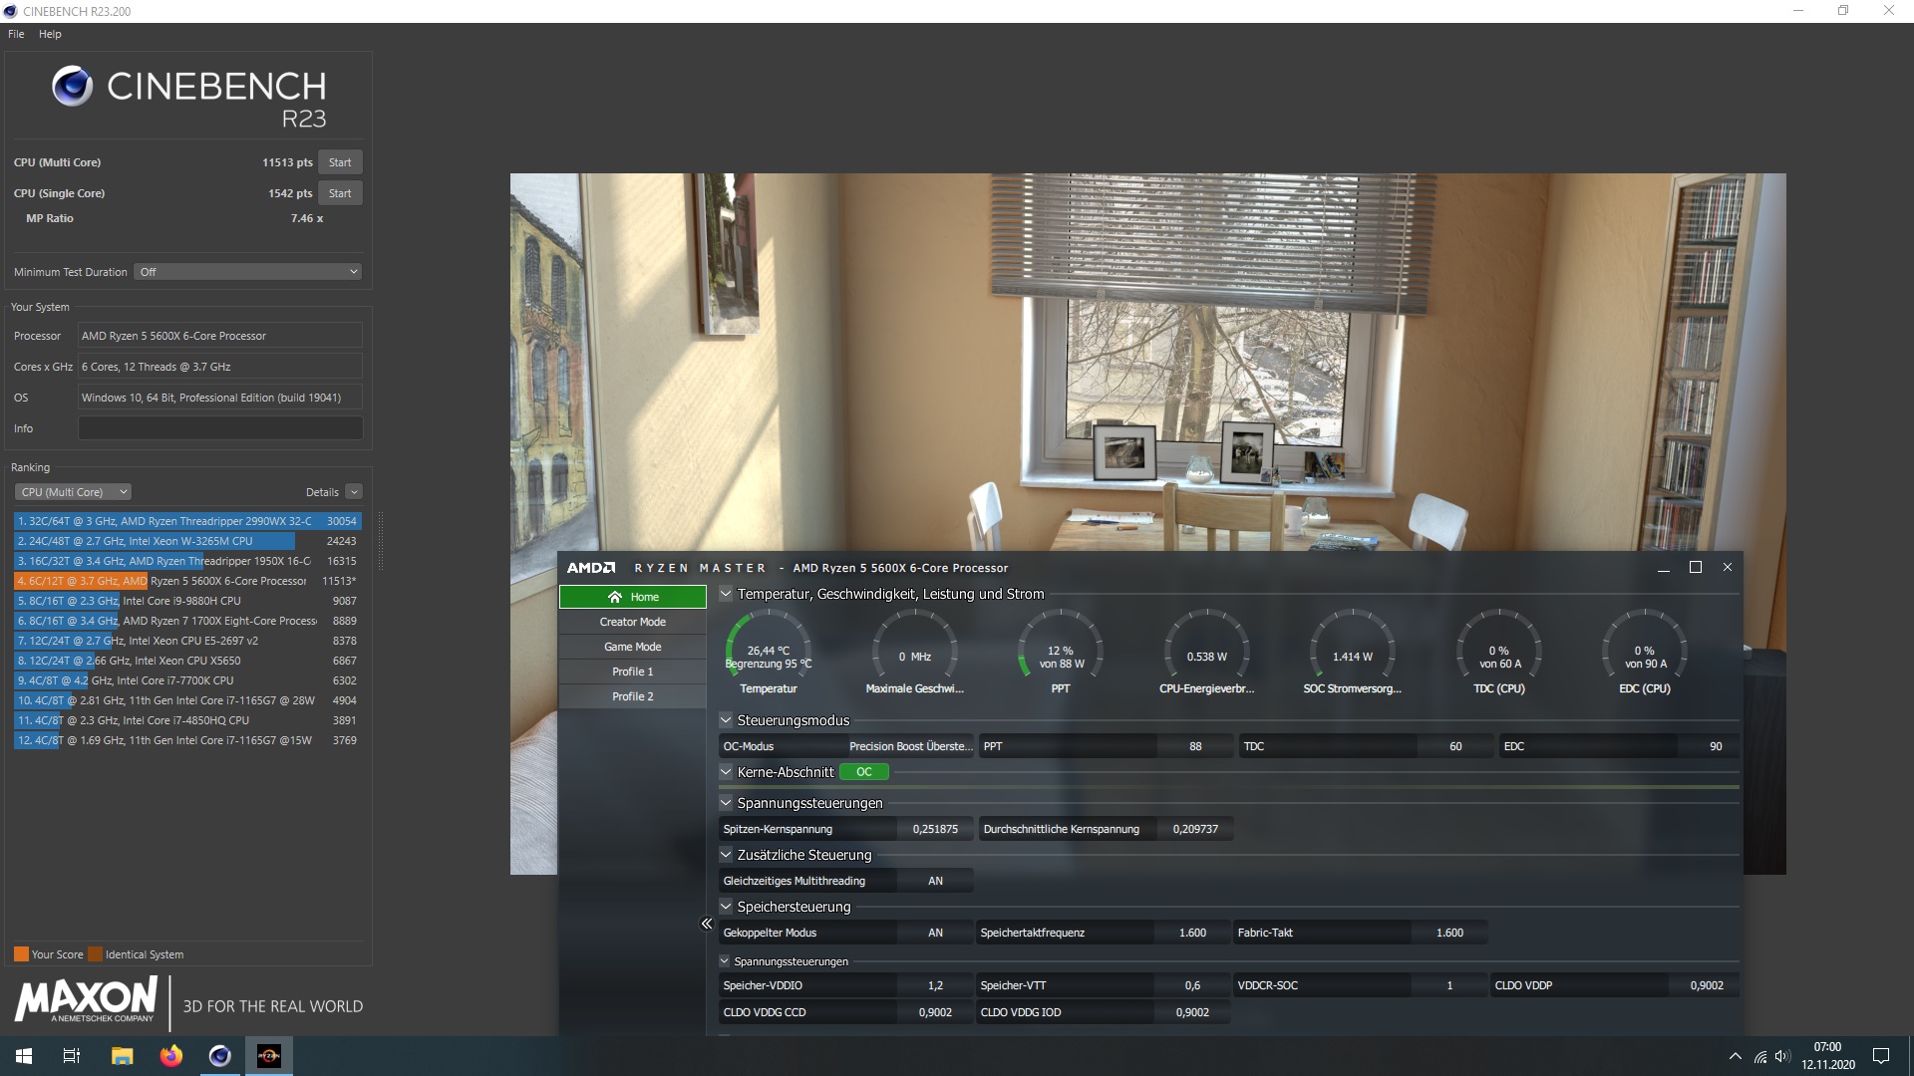The height and width of the screenshot is (1076, 1914).
Task: Open the CPU (Multi Core) ranking dropdown
Action: 74,492
